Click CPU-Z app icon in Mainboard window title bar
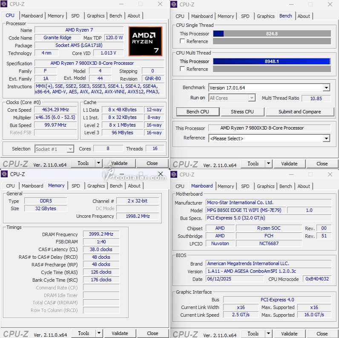This screenshot has height=338, width=339. pos(174,174)
